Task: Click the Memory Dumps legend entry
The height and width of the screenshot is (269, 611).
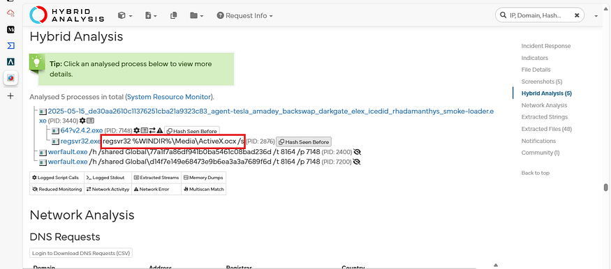Action: coord(203,178)
